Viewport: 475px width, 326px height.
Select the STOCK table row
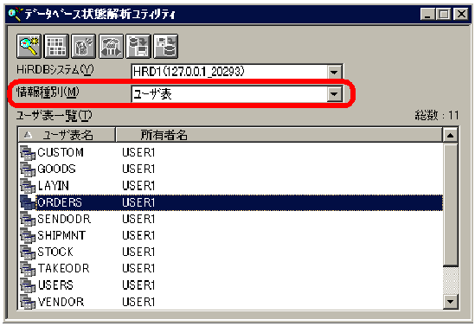pos(230,252)
